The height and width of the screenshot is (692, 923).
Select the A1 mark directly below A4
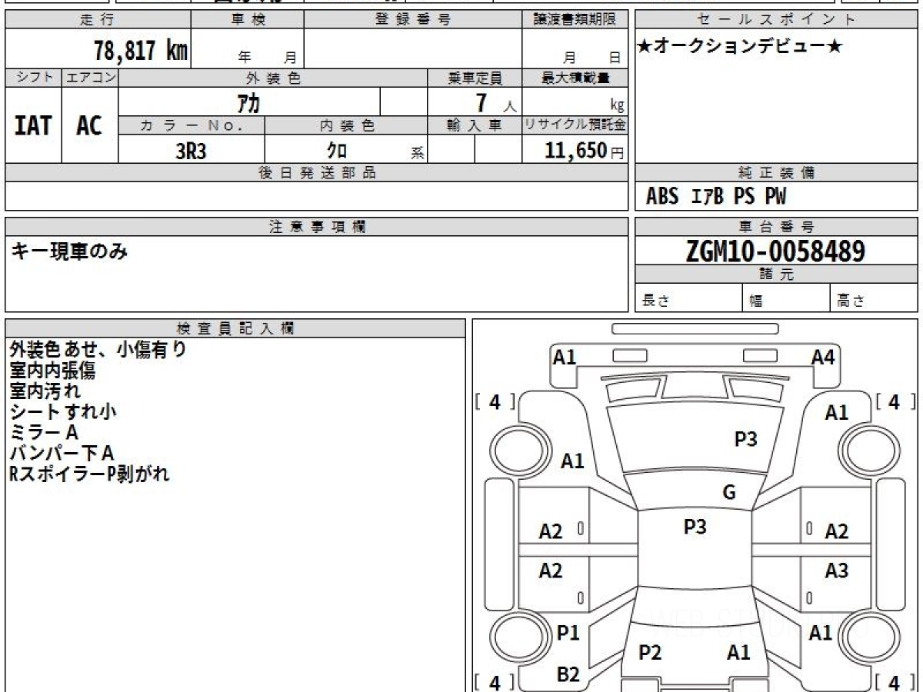click(x=837, y=413)
